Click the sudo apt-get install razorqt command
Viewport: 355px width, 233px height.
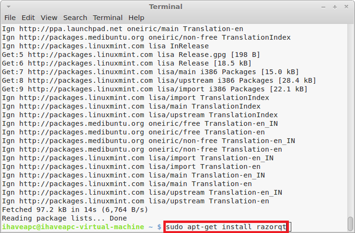coord(226,227)
